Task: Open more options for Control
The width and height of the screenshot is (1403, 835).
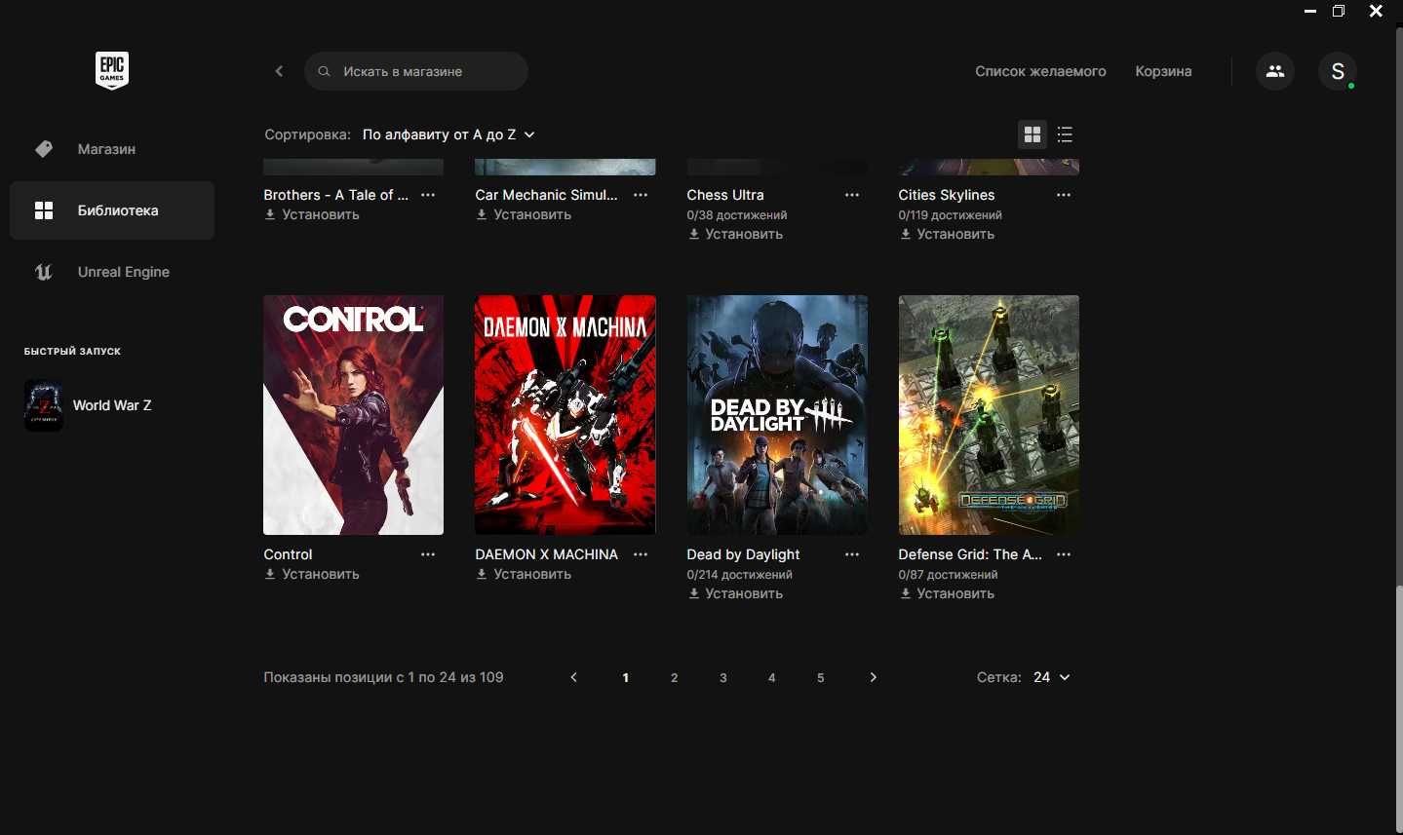Action: pyautogui.click(x=428, y=554)
